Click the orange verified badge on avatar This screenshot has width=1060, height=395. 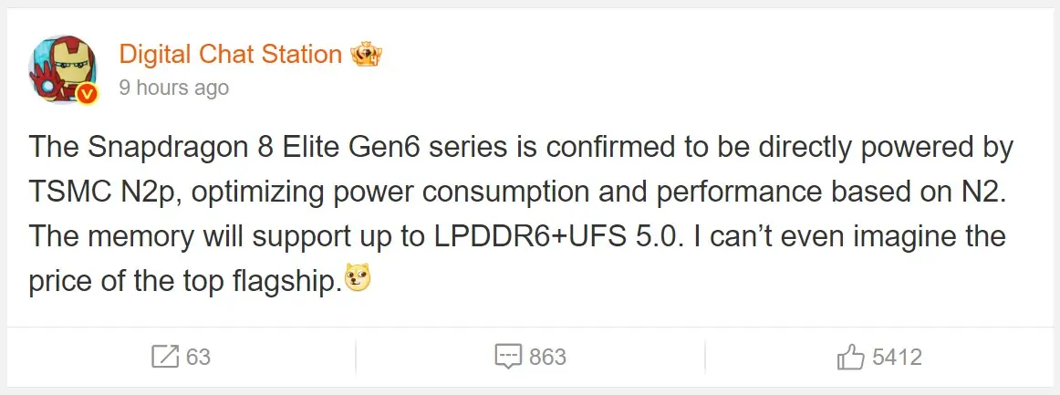(x=88, y=93)
